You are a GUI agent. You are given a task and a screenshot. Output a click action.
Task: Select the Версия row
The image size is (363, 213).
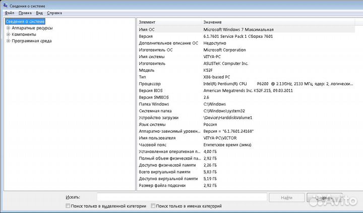246,36
